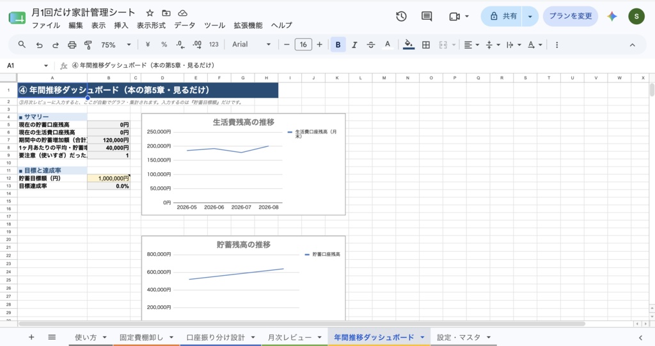Toggle strikethrough formatting
655x346 pixels.
pyautogui.click(x=371, y=45)
